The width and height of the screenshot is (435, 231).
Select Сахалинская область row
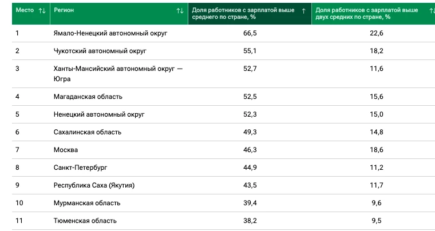[223, 132]
